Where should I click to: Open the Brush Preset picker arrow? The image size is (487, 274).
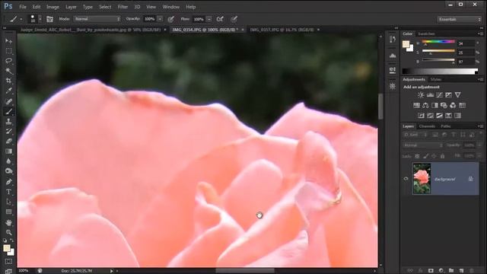coord(40,19)
